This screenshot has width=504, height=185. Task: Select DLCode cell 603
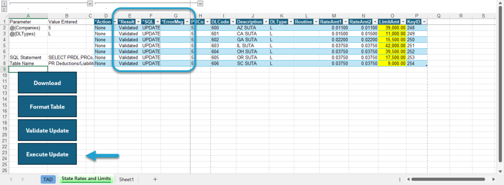(223, 46)
